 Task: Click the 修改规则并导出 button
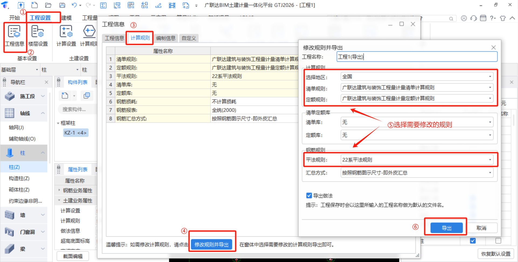point(212,244)
